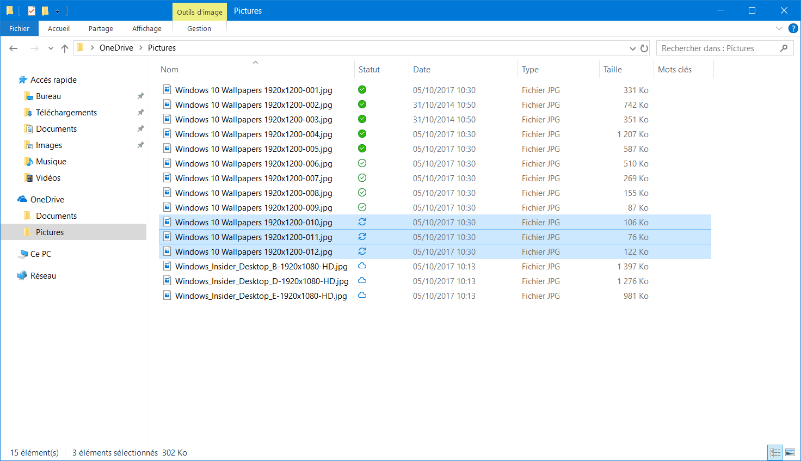The height and width of the screenshot is (461, 801).
Task: Select the OneDrive node in navigation pane
Action: [x=47, y=200]
